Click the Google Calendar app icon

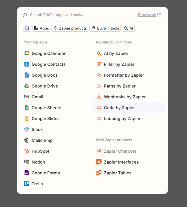coord(26,53)
